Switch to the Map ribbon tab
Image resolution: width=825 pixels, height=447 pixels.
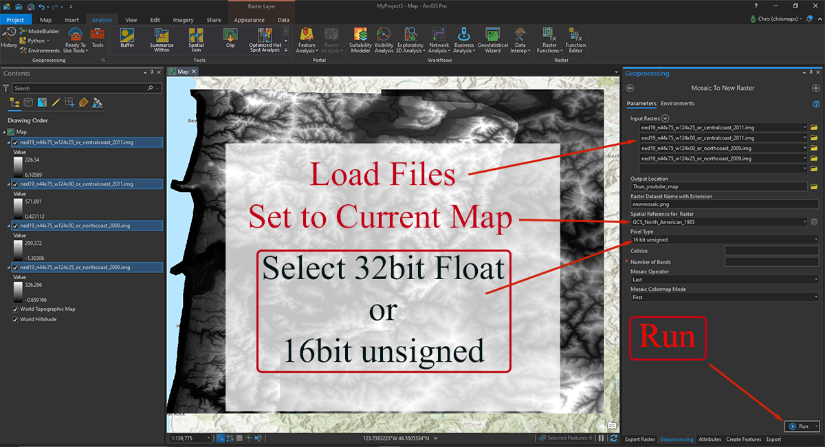tap(45, 20)
